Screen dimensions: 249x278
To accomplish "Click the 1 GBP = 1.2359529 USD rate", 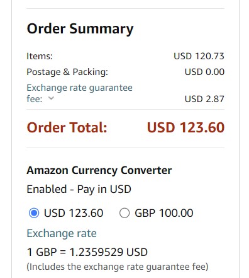I will click(87, 252).
